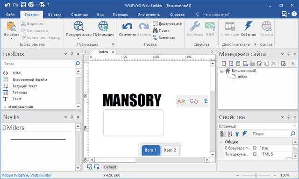This screenshot has height=179, width=299.
Task: Click move up arrow in Site Manager
Action: pos(293,64)
